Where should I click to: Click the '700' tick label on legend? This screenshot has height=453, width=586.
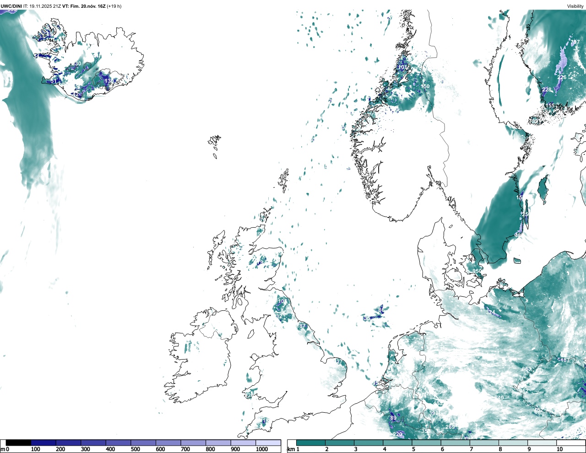coord(185,449)
